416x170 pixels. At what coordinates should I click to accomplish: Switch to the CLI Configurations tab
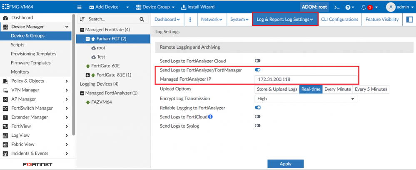(339, 20)
